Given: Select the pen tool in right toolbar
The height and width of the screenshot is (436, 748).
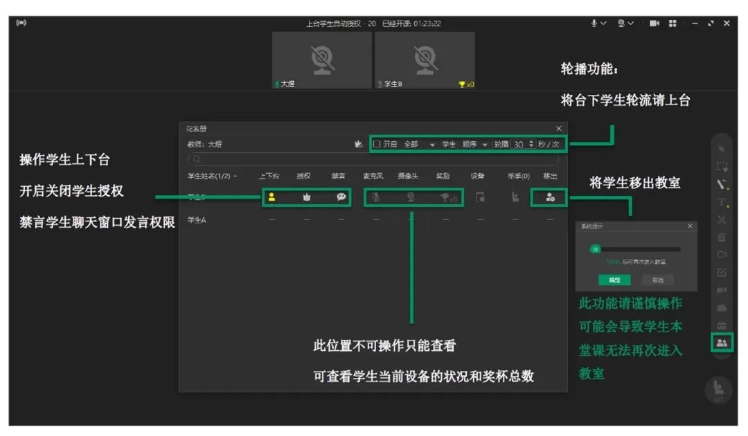Looking at the screenshot, I should coord(722,184).
